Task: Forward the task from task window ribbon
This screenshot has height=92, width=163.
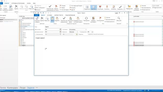Action: 47,19
